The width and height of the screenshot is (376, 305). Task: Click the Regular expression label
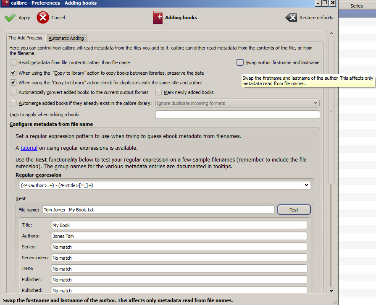point(38,175)
